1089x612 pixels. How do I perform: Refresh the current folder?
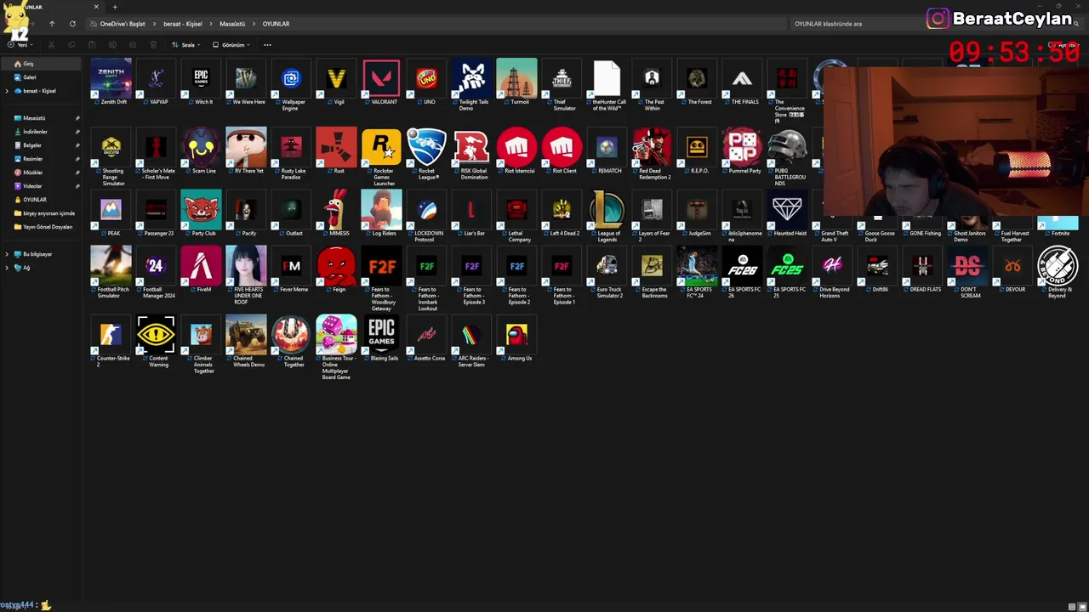[x=72, y=24]
